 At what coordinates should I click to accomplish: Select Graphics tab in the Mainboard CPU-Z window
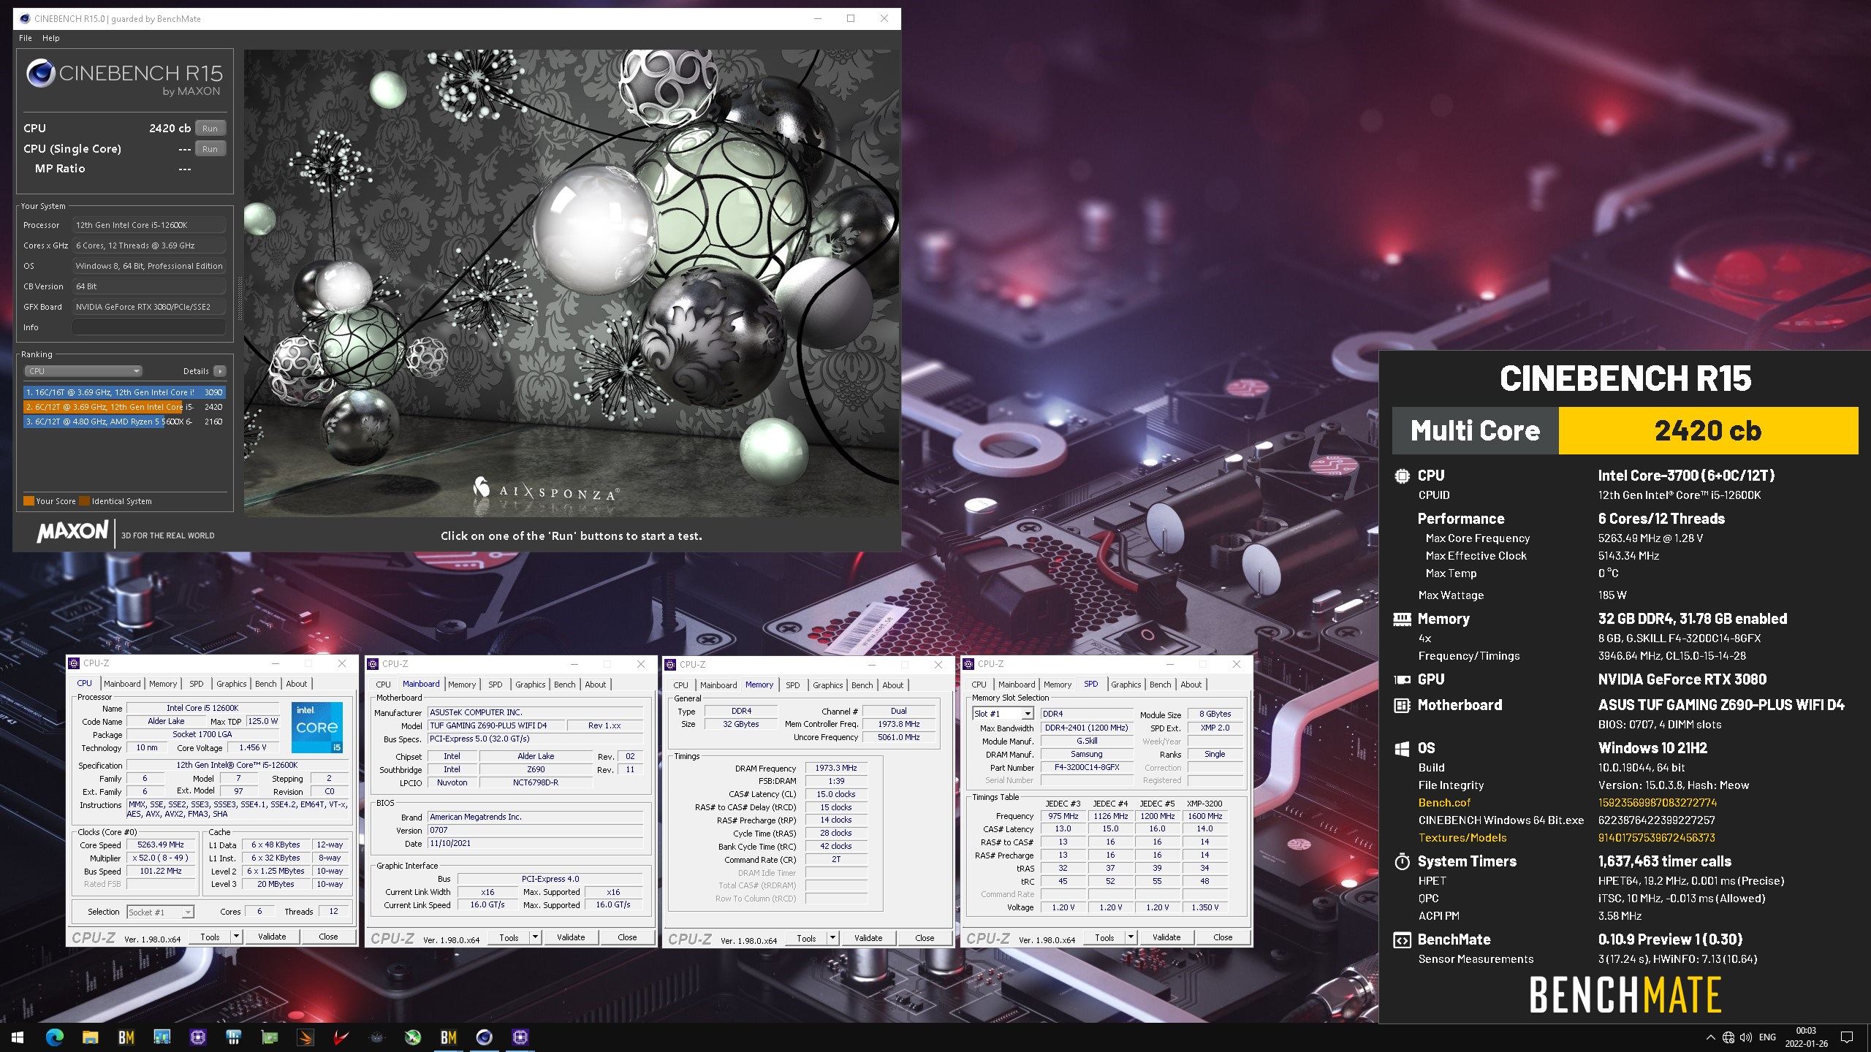(530, 685)
